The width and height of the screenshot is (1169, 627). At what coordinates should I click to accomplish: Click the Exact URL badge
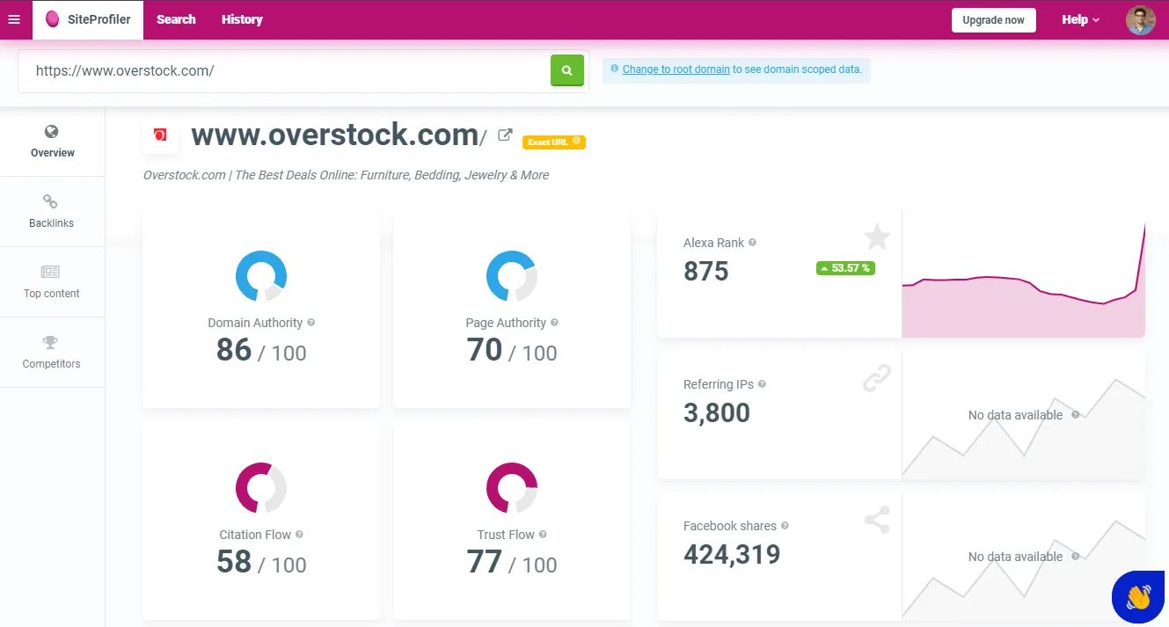coord(553,142)
